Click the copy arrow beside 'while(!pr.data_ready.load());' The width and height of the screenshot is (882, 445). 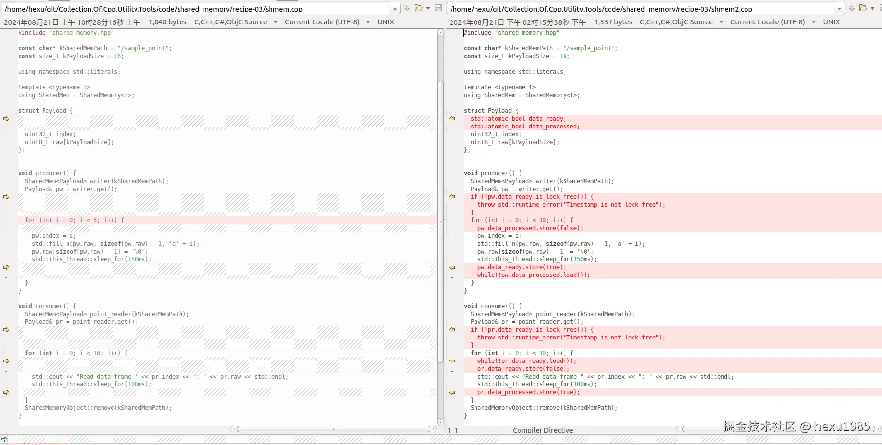click(x=452, y=361)
